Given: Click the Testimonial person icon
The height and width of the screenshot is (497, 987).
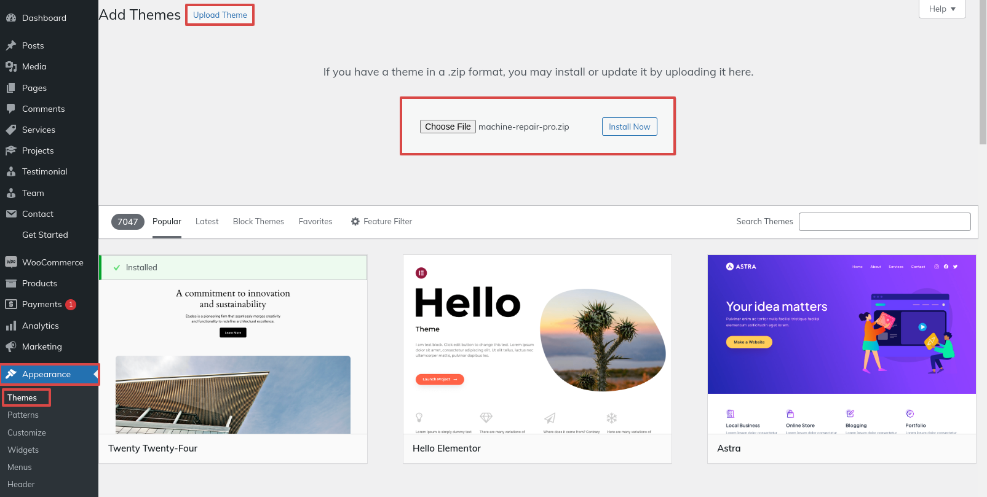Looking at the screenshot, I should pyautogui.click(x=11, y=171).
